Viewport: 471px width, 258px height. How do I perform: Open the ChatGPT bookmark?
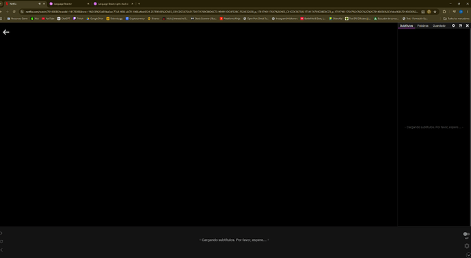(x=64, y=18)
